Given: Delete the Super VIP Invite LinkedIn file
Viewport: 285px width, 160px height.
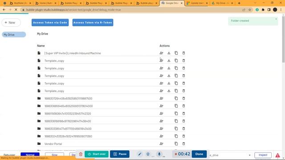Looking at the screenshot, I should coord(183,53).
